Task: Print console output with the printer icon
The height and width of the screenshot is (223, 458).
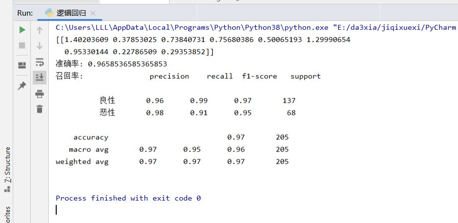Action: click(40, 94)
